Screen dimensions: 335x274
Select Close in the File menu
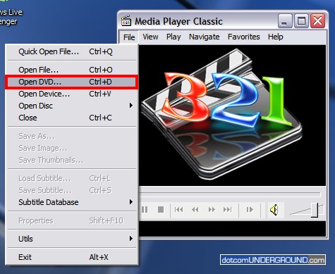point(71,118)
